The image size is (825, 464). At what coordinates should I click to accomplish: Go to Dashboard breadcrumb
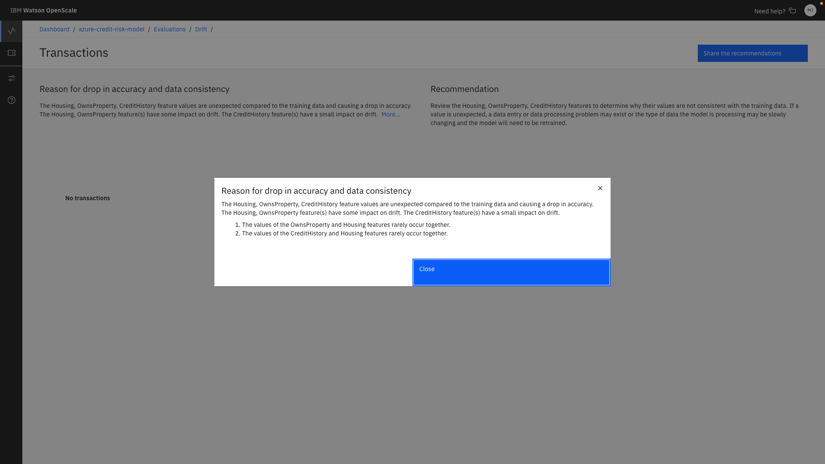54,29
